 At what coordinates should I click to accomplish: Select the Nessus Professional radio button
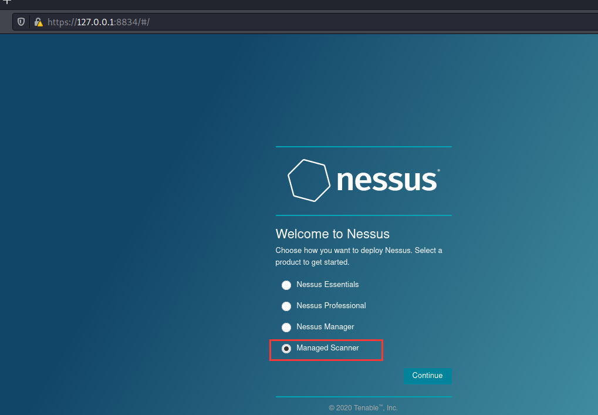(286, 306)
